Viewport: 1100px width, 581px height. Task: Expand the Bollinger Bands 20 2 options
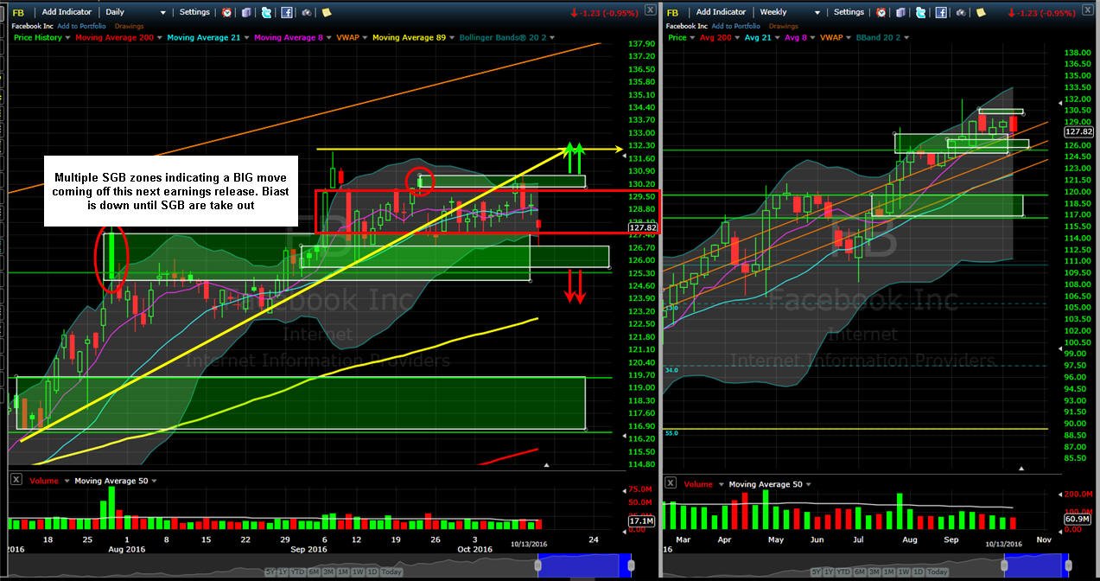[551, 37]
